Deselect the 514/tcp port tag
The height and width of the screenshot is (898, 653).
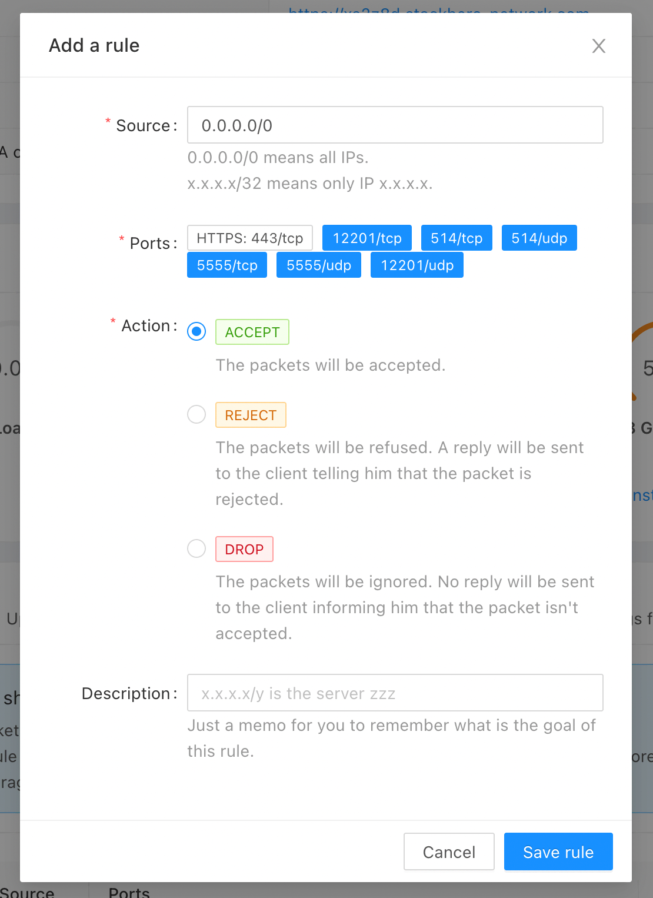(x=457, y=238)
